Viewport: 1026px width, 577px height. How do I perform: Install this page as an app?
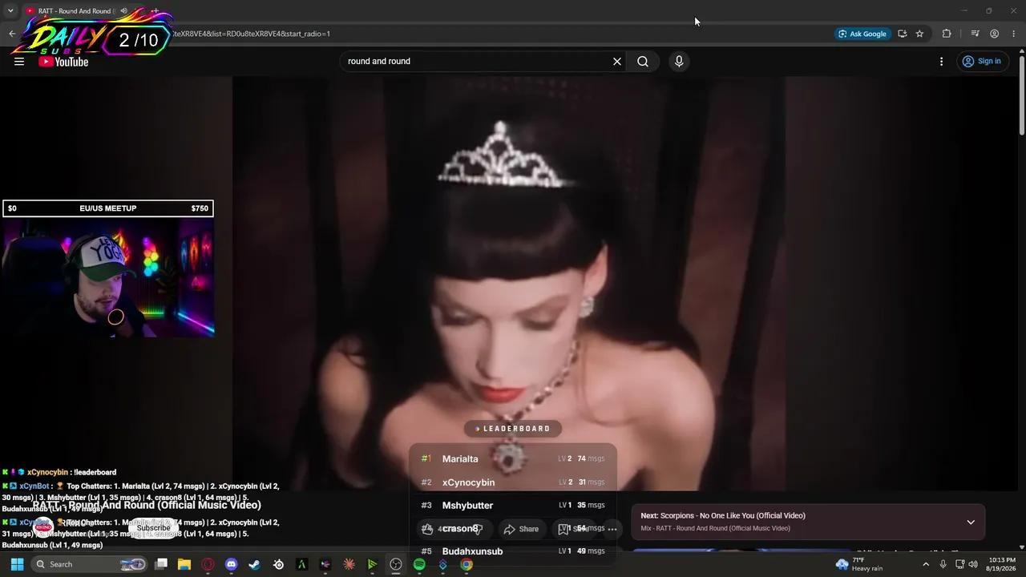(903, 34)
